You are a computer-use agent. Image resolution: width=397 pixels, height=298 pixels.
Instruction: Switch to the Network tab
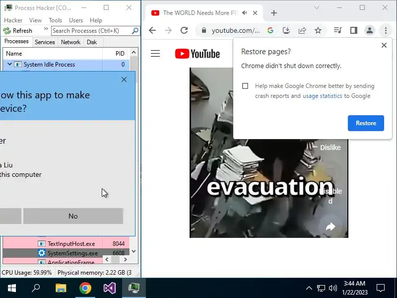coord(70,42)
